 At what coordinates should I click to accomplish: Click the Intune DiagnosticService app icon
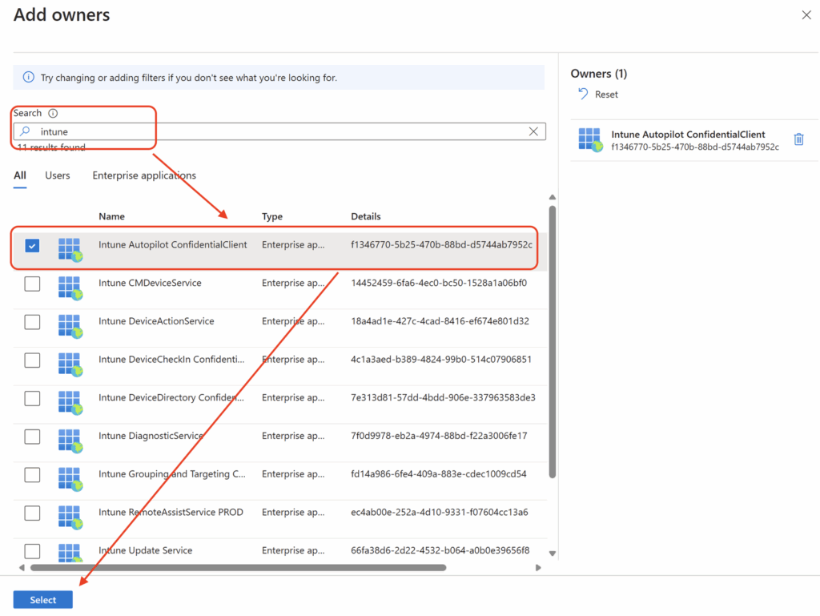click(x=70, y=441)
